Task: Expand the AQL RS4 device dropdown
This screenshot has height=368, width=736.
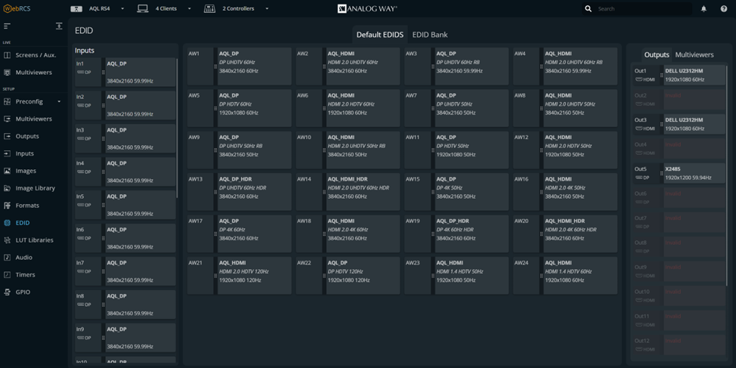Action: point(122,9)
